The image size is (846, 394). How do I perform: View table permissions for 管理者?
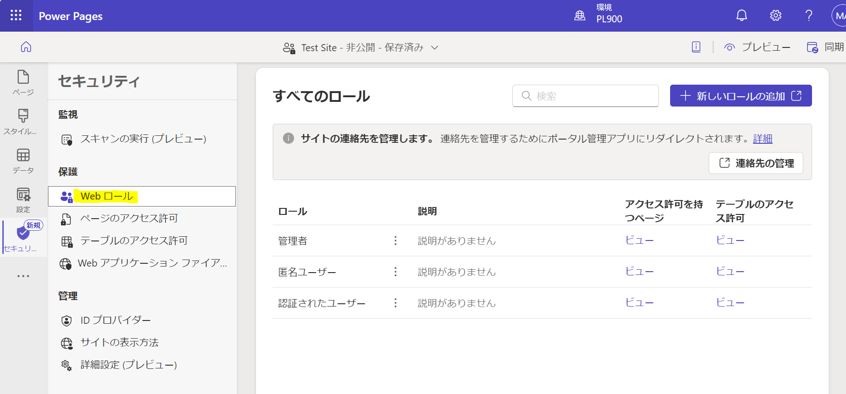click(x=730, y=240)
